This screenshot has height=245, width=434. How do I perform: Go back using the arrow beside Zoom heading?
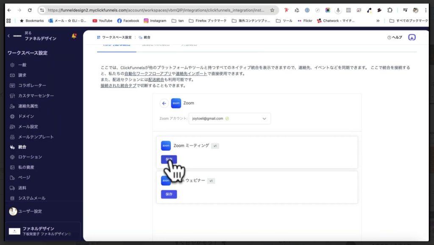tap(163, 103)
